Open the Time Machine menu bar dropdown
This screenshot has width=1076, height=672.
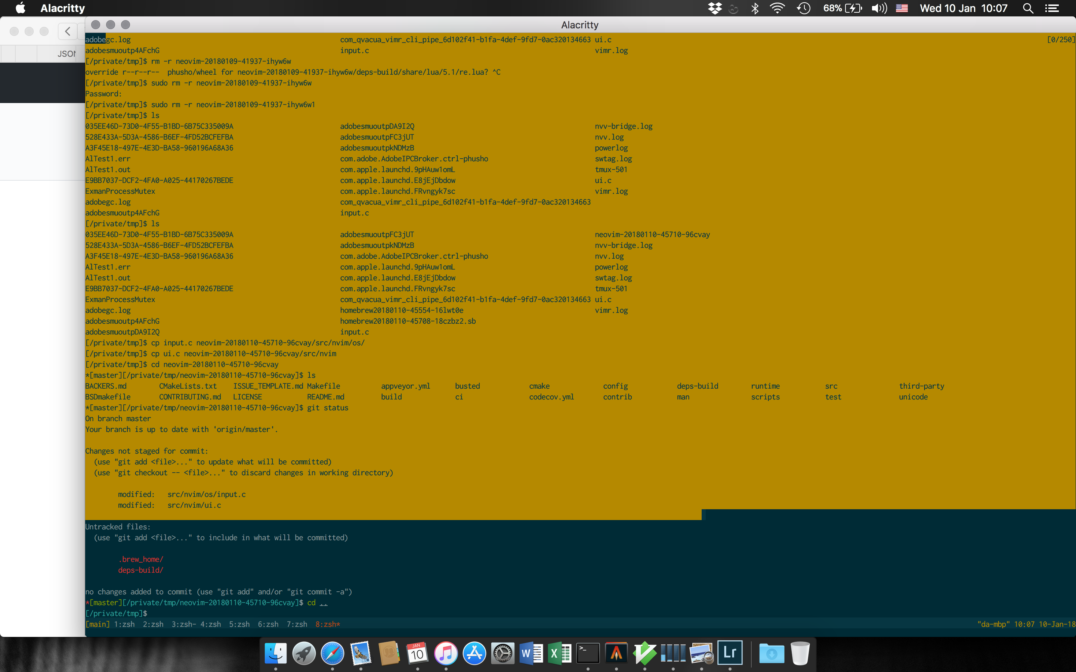[x=803, y=8]
